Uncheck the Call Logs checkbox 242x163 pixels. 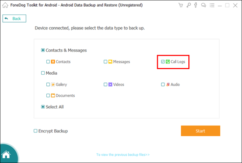point(163,62)
